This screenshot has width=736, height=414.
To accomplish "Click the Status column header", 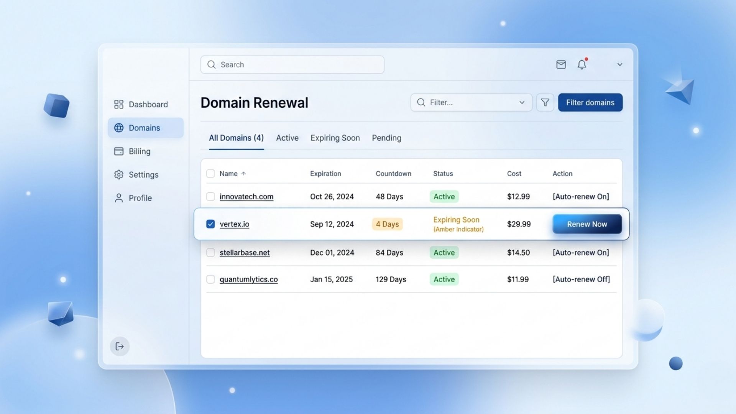I will 443,174.
